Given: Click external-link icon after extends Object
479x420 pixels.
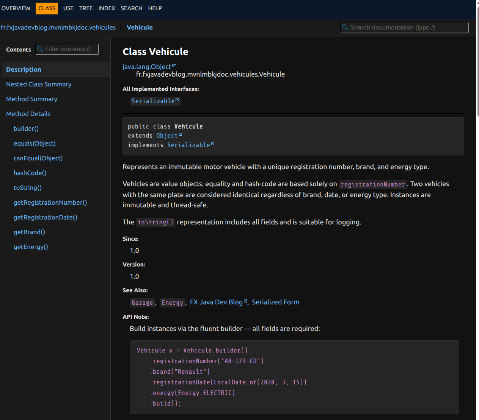Looking at the screenshot, I should pyautogui.click(x=181, y=134).
